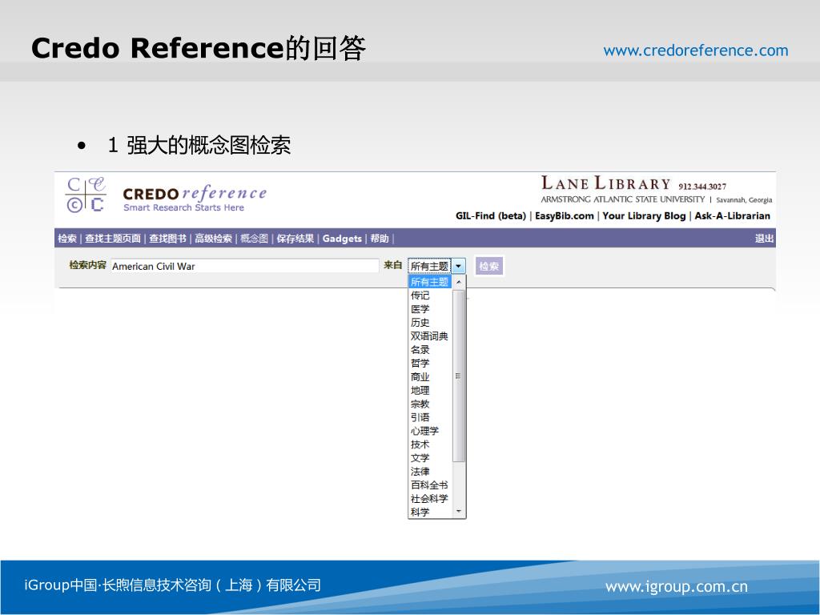This screenshot has height=615, width=820.
Task: Open Gadgets in the navigation bar
Action: point(342,239)
